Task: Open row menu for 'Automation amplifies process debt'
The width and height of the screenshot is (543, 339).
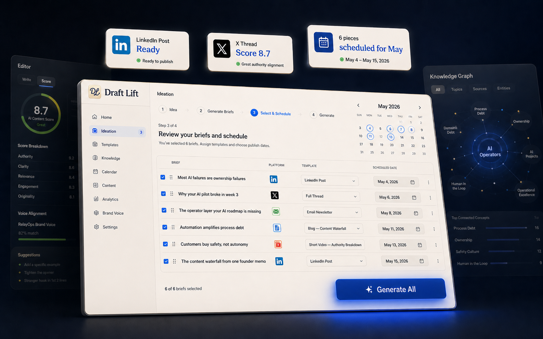Action: point(434,229)
